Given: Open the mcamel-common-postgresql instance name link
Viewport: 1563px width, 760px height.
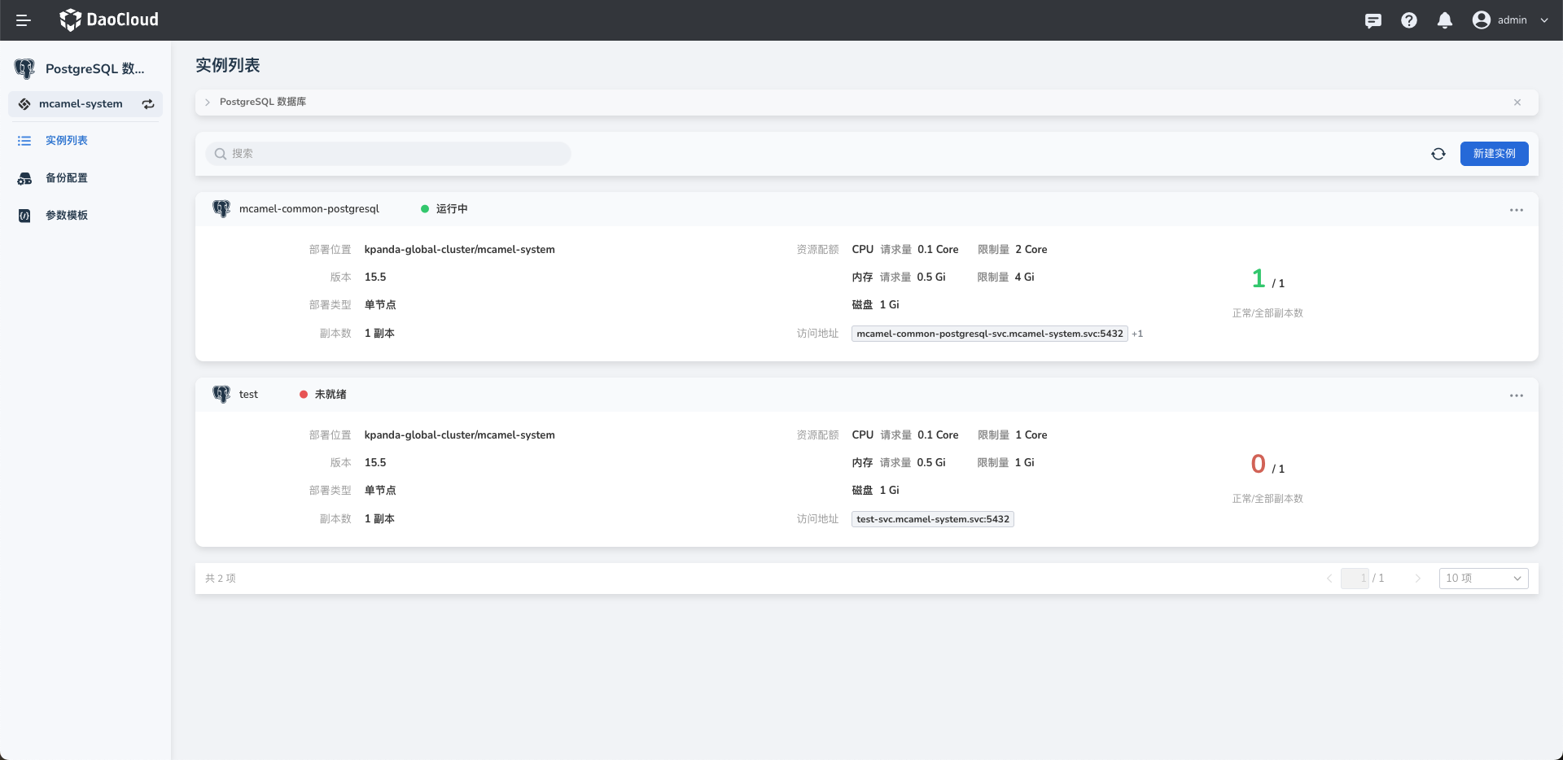Looking at the screenshot, I should tap(309, 209).
